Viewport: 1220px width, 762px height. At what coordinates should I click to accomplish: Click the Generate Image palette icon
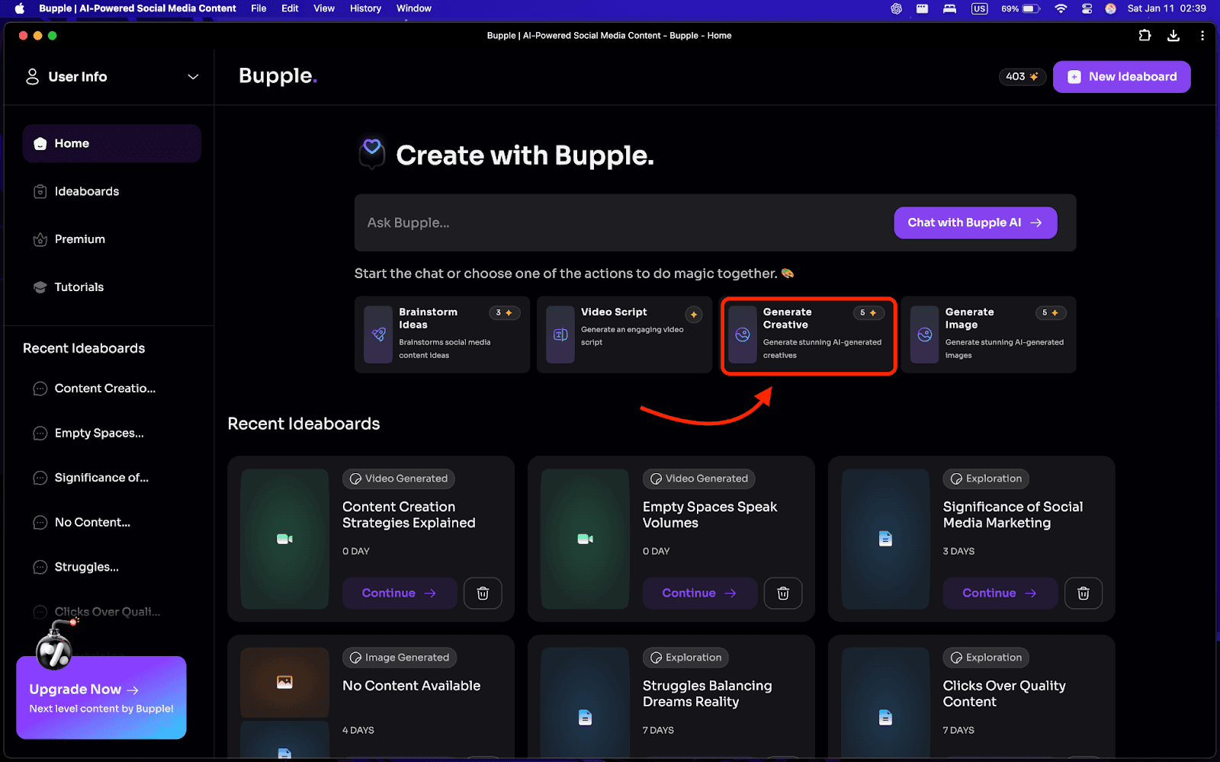pos(925,335)
